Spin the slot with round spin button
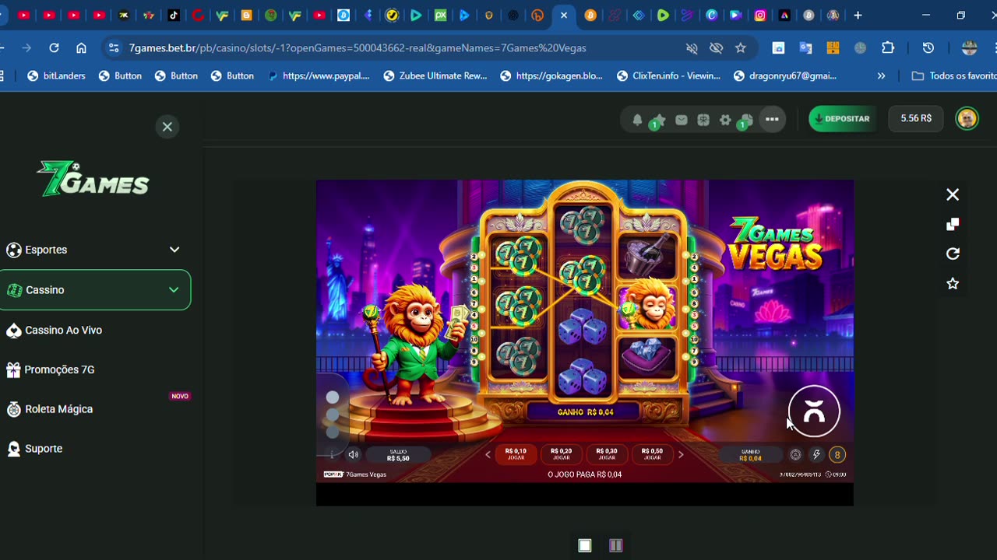Screen dimensions: 997x560 click(814, 411)
